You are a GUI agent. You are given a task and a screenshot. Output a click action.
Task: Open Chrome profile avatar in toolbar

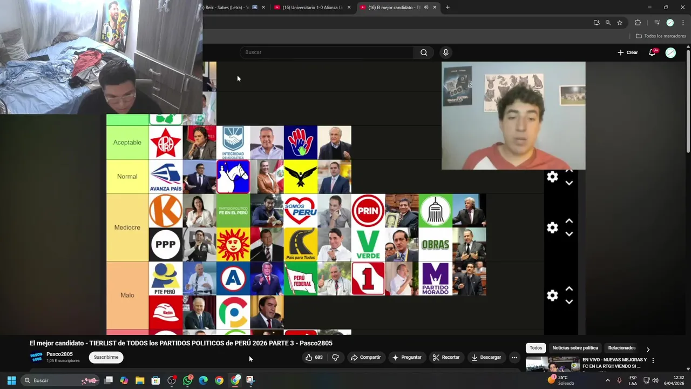click(x=670, y=23)
